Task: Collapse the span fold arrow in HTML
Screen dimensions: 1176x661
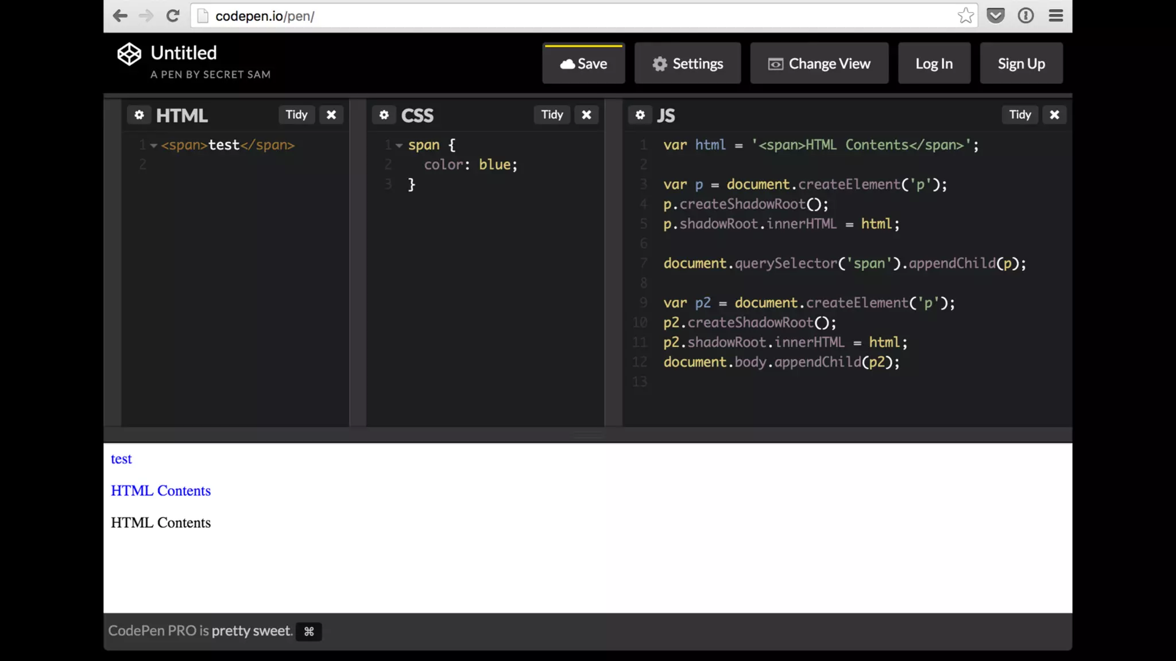Action: 154,146
